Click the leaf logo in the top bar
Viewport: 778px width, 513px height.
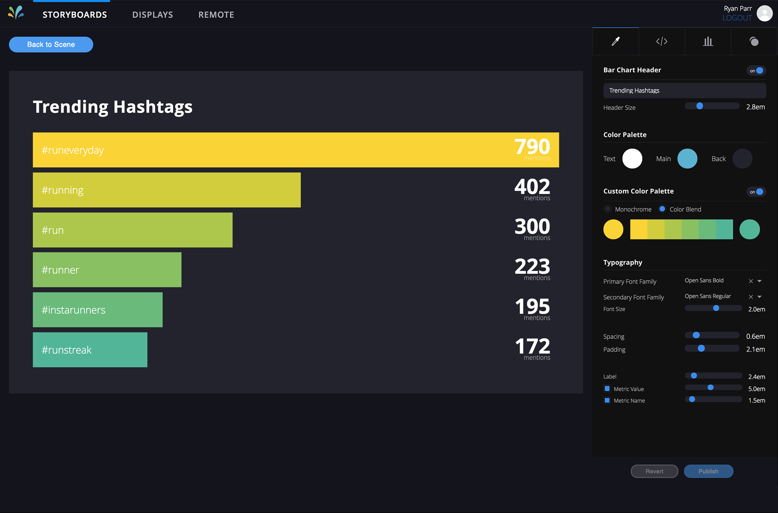[16, 13]
